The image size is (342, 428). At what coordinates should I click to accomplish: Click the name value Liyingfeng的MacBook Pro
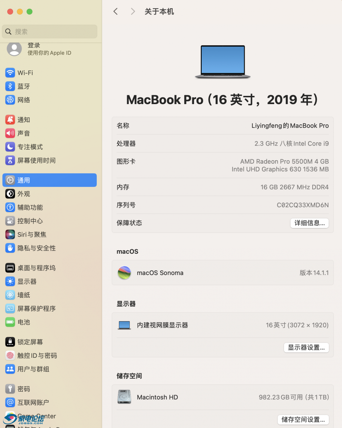(290, 126)
